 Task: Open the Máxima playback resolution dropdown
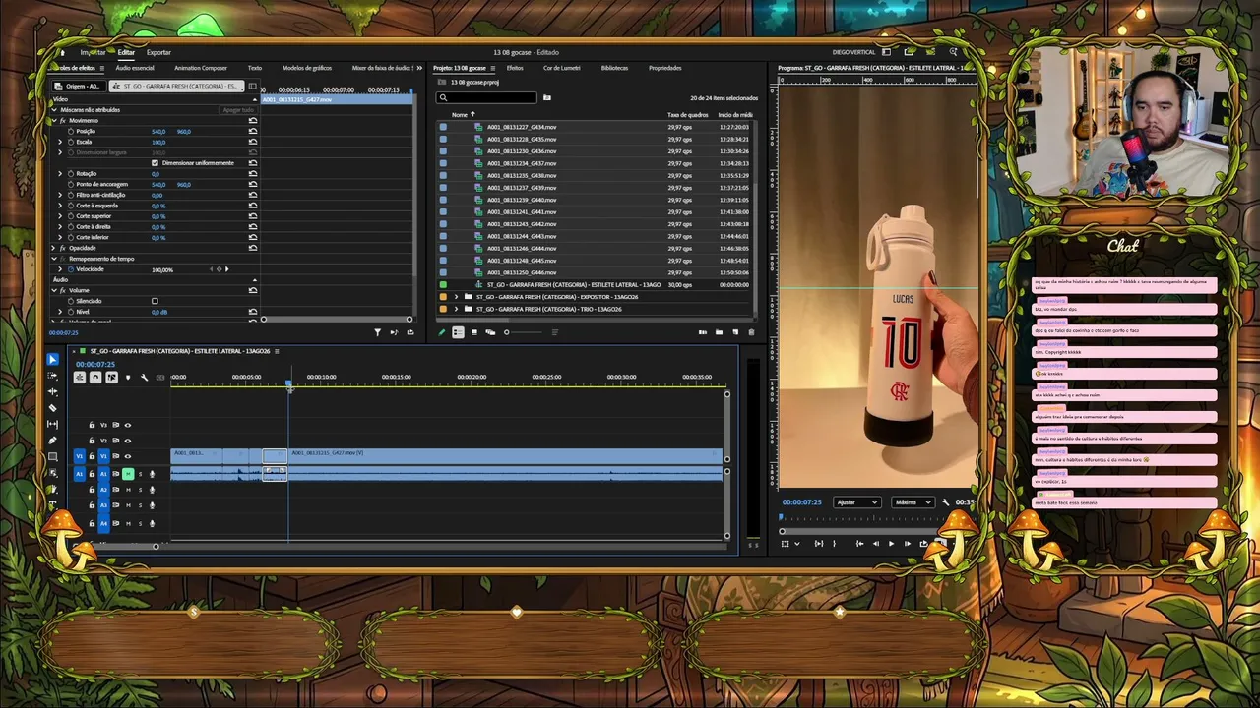point(913,502)
